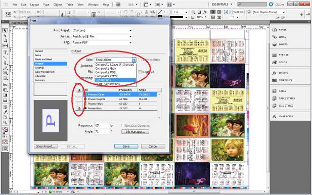Click the Bridge icon in application bar

(x=118, y=5)
